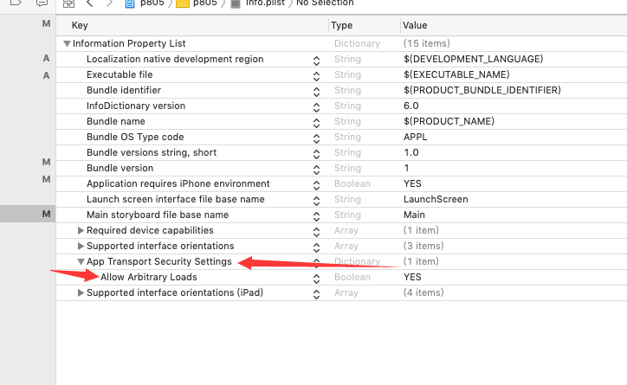
Task: Click the $(PRODUCT_BUNDLE_IDENTIFIER) value
Action: (x=482, y=90)
